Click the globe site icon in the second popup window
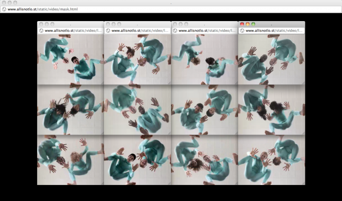Viewport: 342px width, 201px height. pyautogui.click(x=108, y=30)
